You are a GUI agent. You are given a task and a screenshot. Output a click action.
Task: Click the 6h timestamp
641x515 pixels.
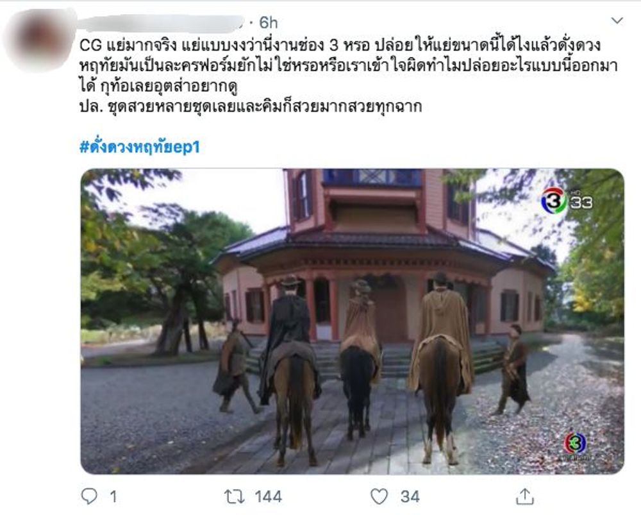(269, 23)
